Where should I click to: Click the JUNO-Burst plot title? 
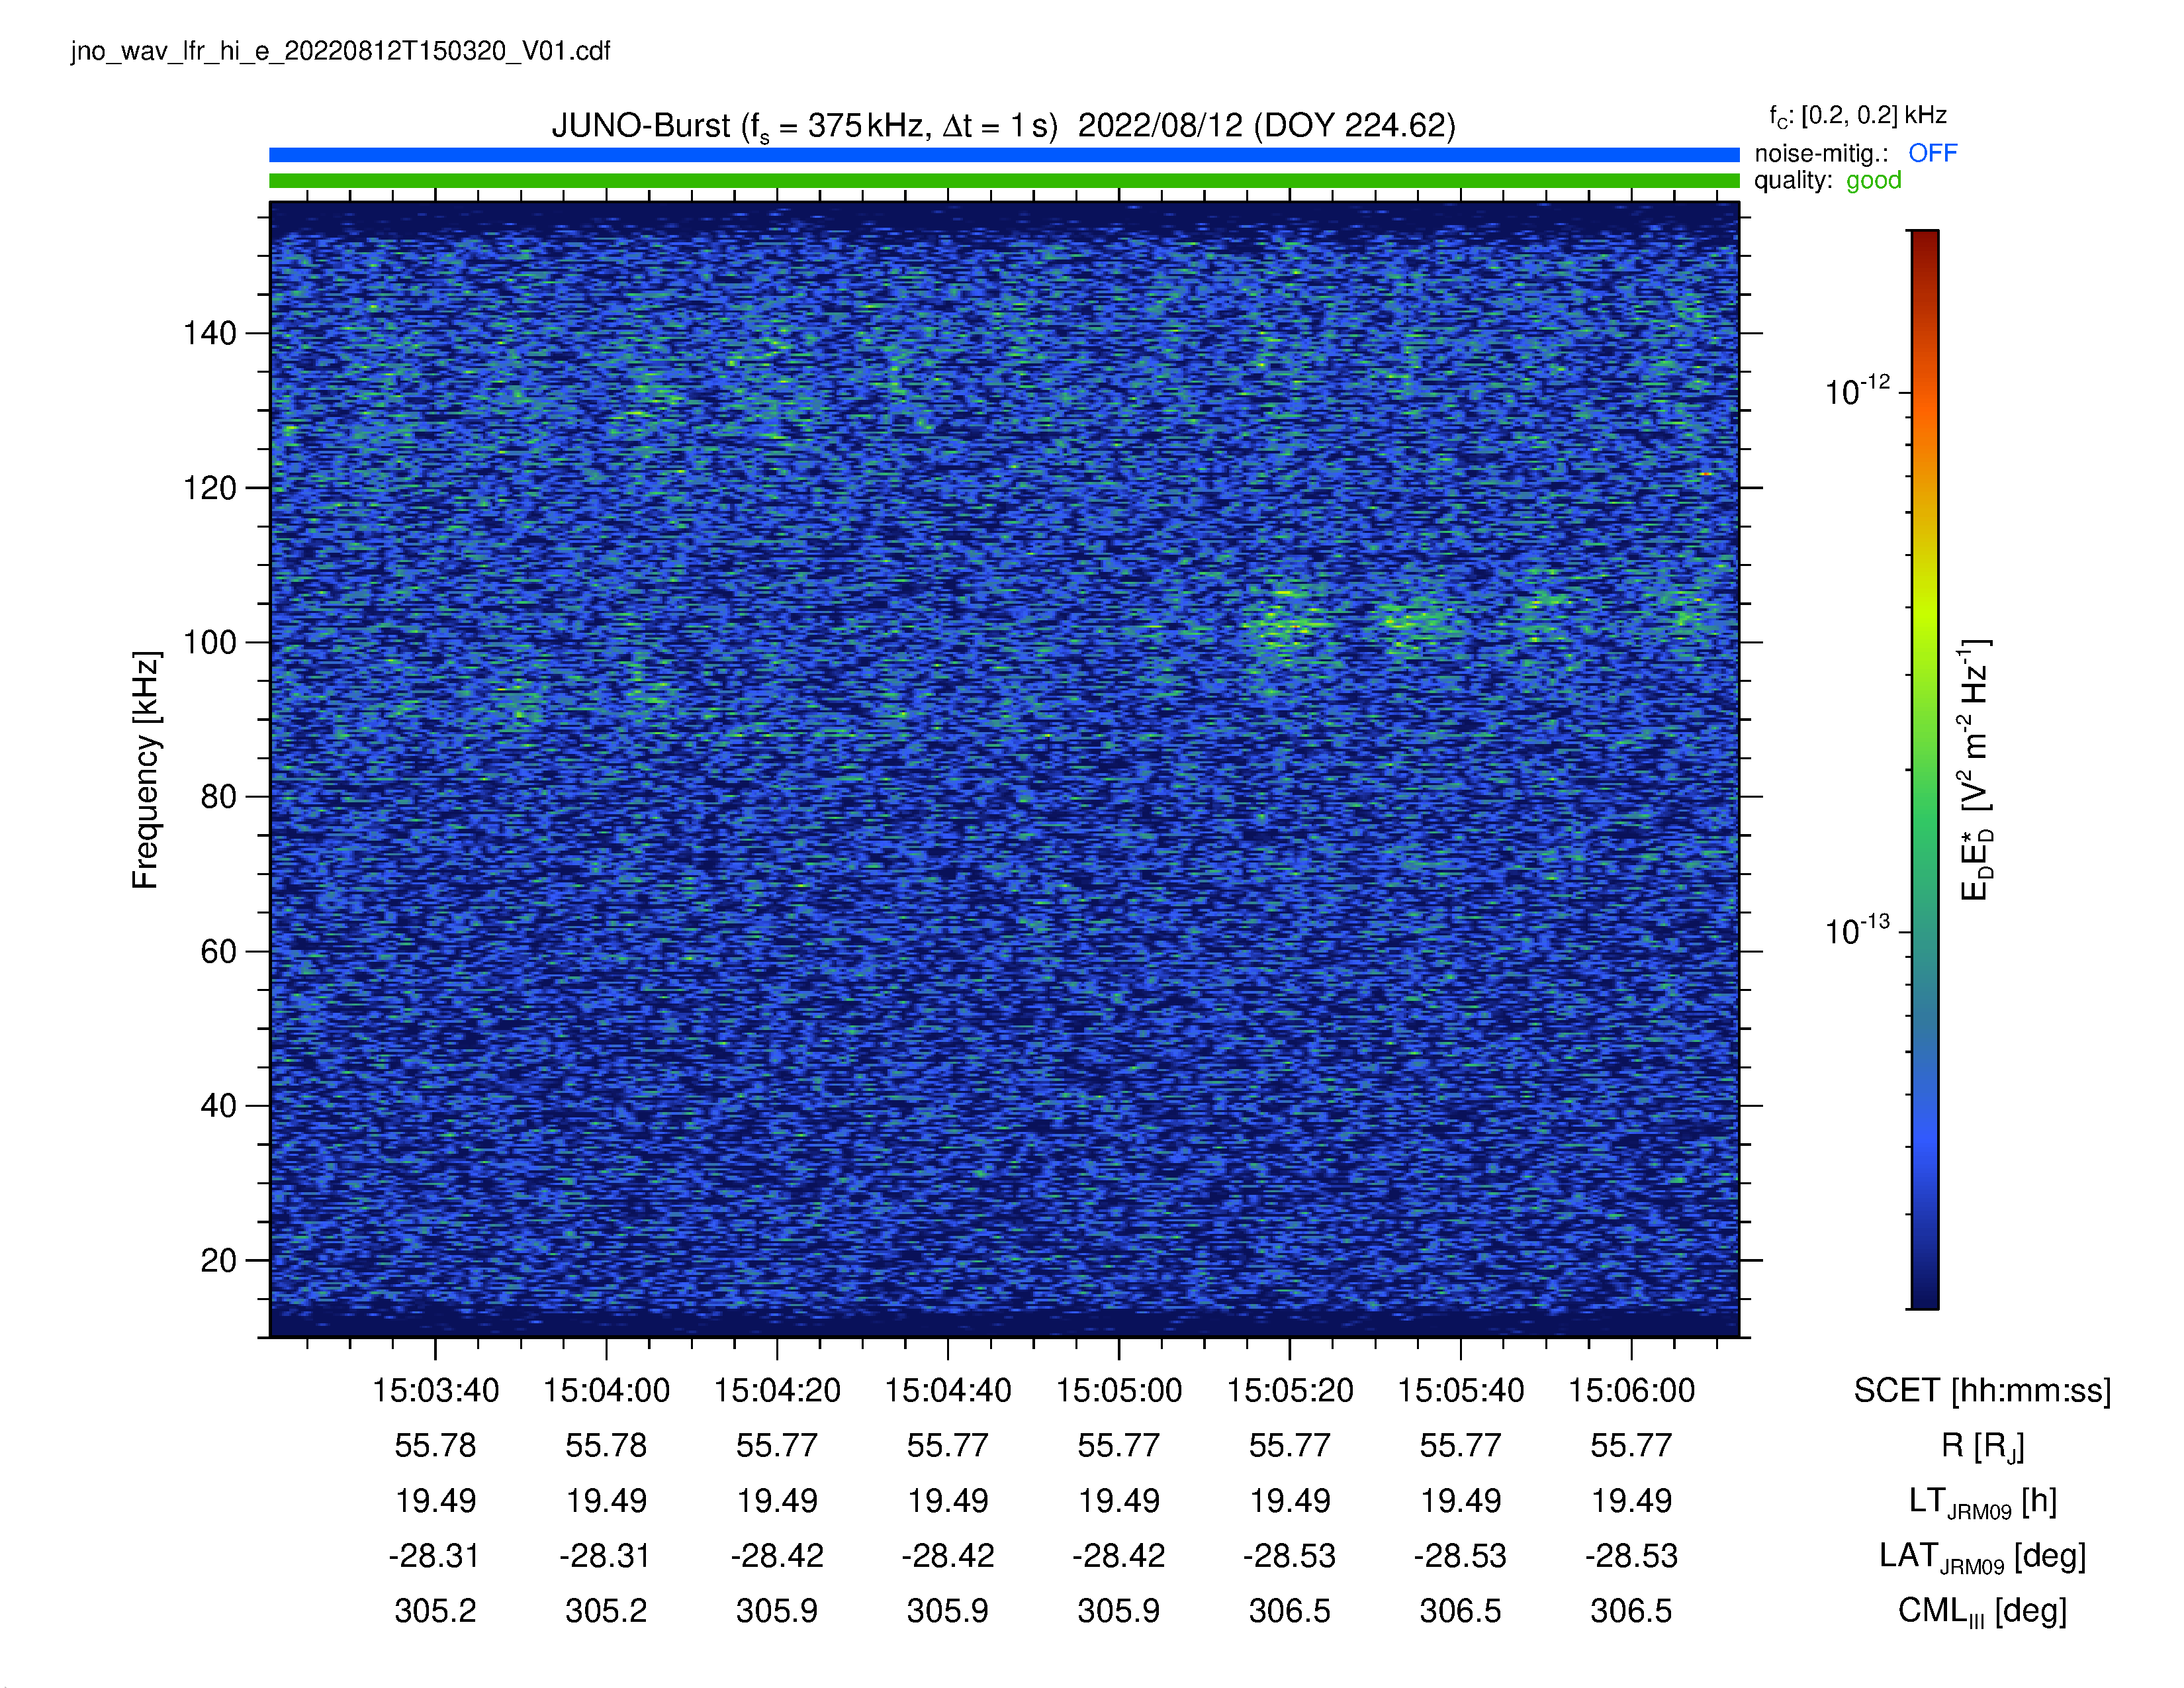(1003, 126)
